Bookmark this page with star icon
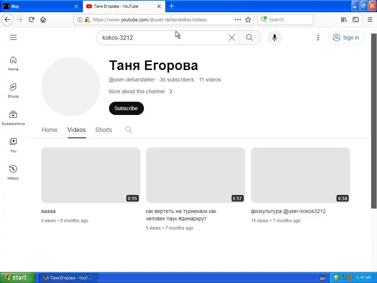 (248, 20)
